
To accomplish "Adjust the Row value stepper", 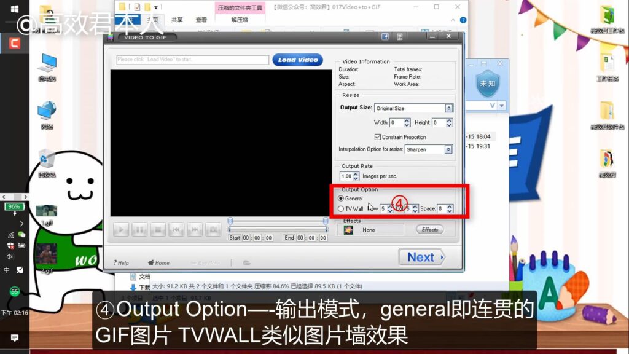I will 390,209.
